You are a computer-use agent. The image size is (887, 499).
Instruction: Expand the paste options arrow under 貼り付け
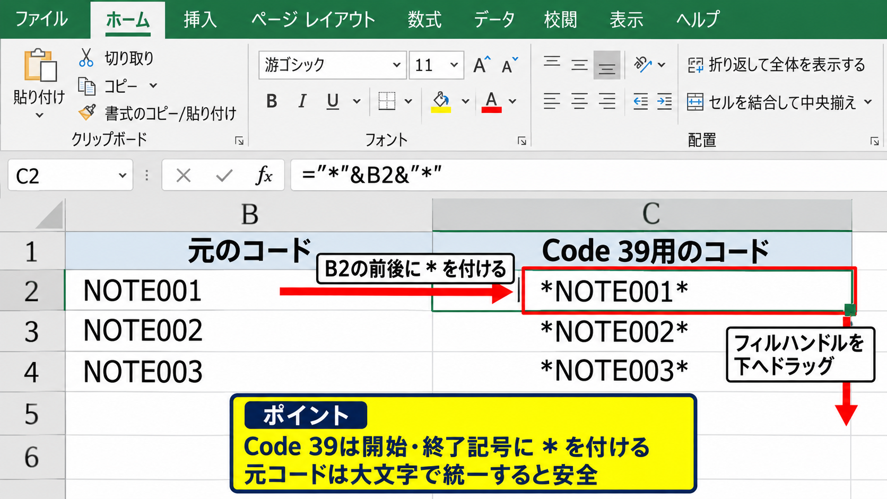[x=39, y=115]
